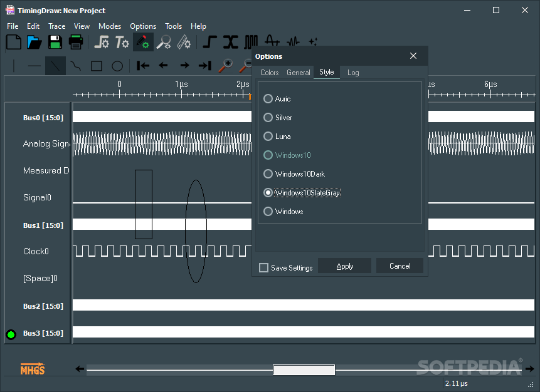Select the diagonal line drawing tool
The image size is (540, 392).
coord(55,66)
